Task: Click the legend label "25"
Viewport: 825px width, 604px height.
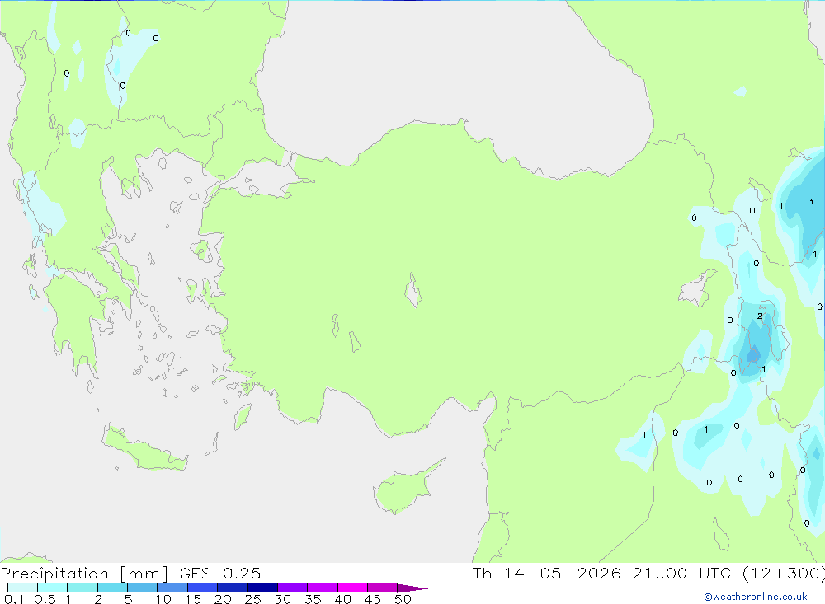Action: pos(253,599)
